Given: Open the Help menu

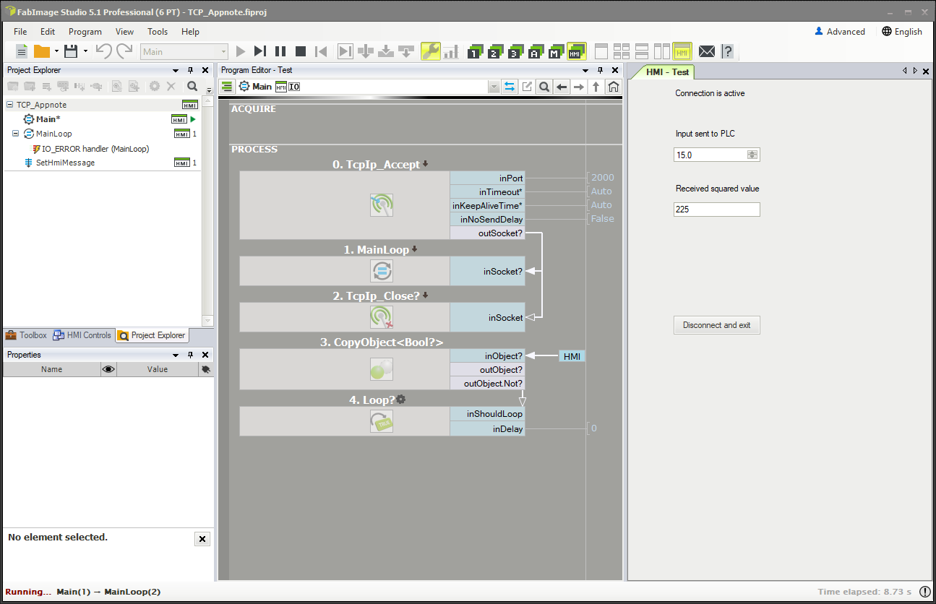Looking at the screenshot, I should point(191,32).
